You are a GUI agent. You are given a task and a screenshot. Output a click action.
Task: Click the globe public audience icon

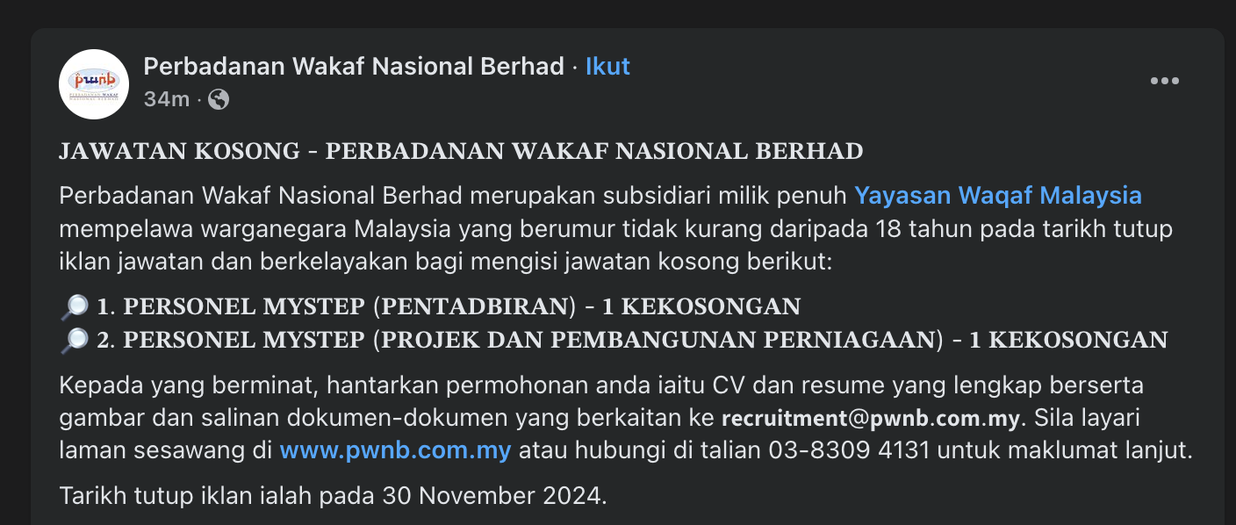pyautogui.click(x=219, y=100)
